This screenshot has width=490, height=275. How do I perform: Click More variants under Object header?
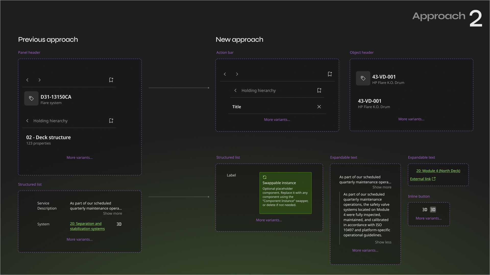[x=411, y=119]
